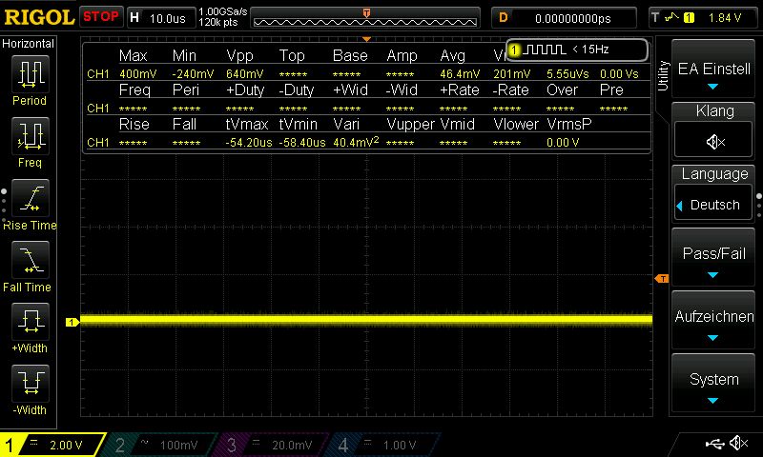Choose the Fall Time measurement icon
This screenshot has width=763, height=457.
(30, 261)
